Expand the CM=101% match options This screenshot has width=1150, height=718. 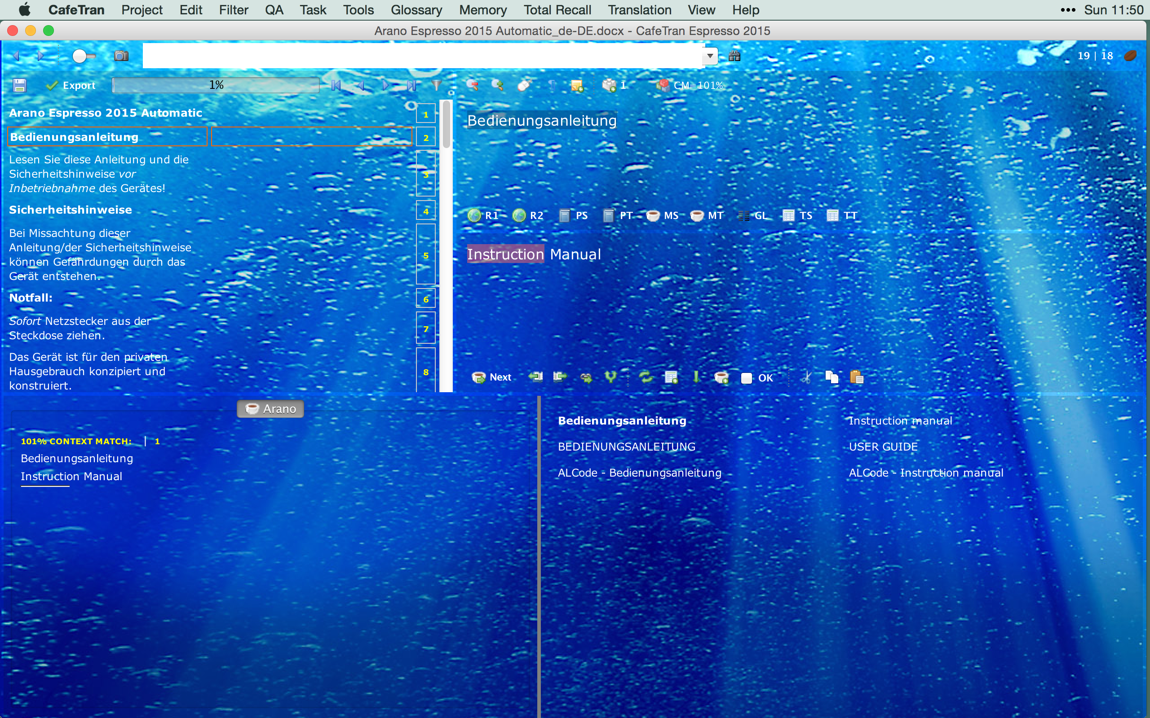(x=690, y=85)
